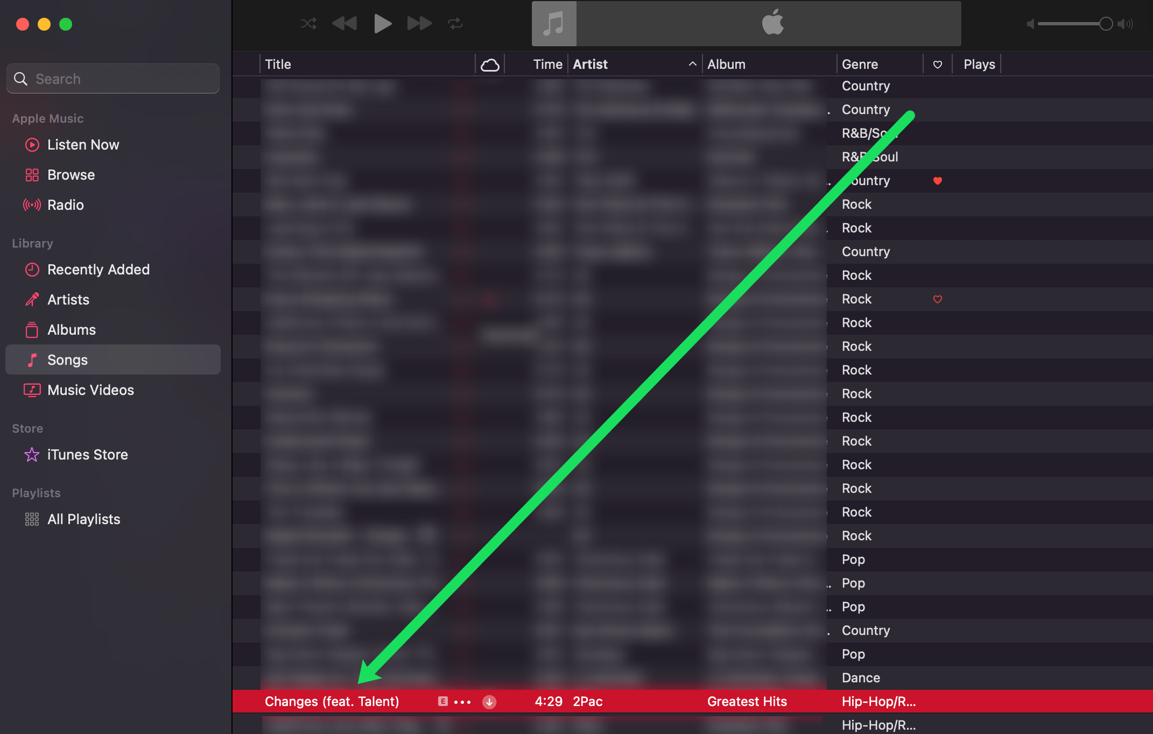Open Recently Added library view

point(98,270)
